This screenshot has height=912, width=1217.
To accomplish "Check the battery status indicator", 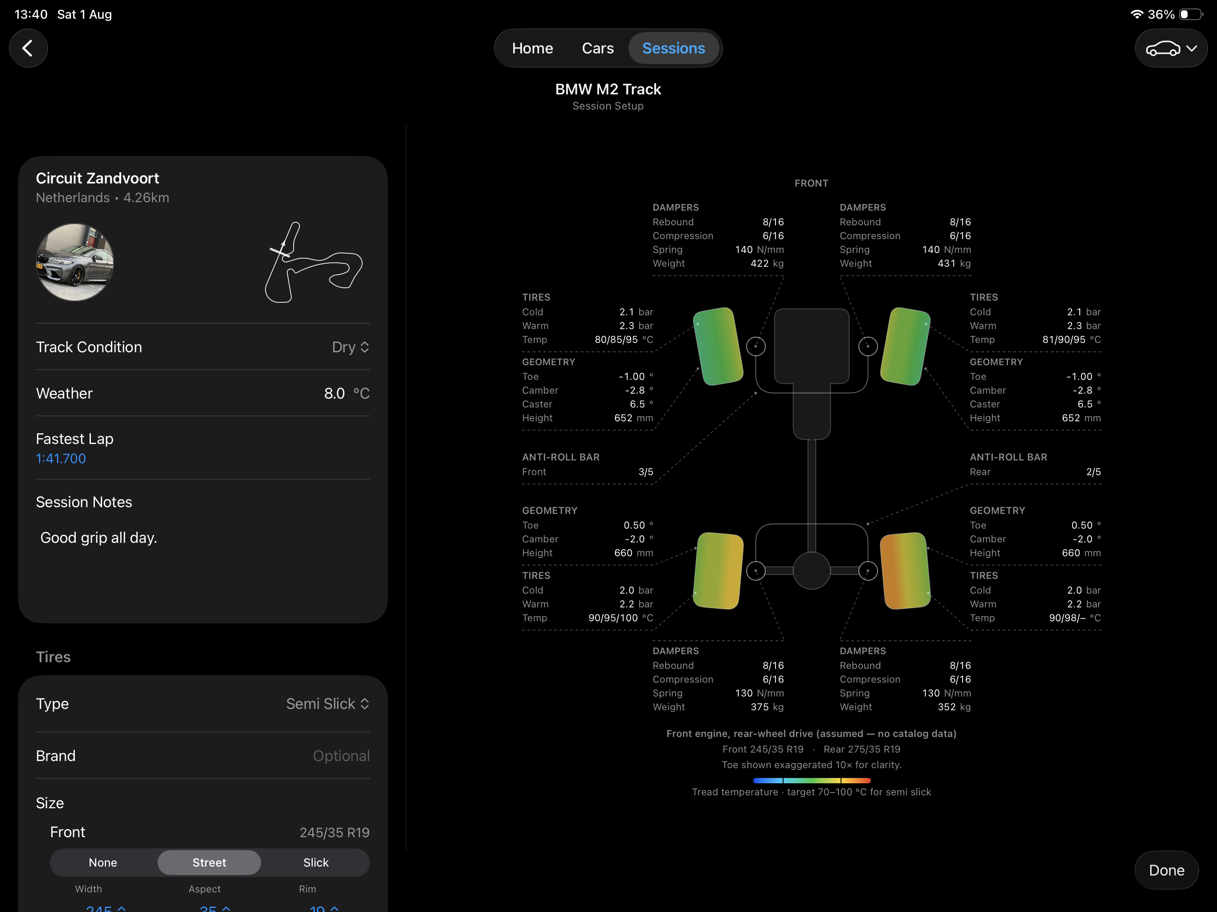I will pos(1191,14).
